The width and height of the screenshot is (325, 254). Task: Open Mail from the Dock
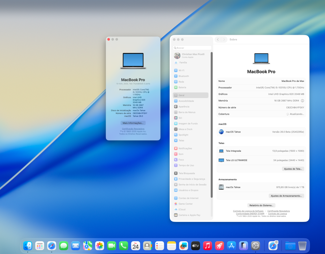[75, 246]
